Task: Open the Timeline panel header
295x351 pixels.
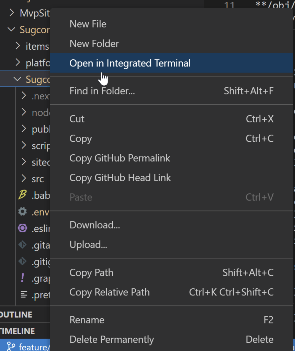Action: 18,331
